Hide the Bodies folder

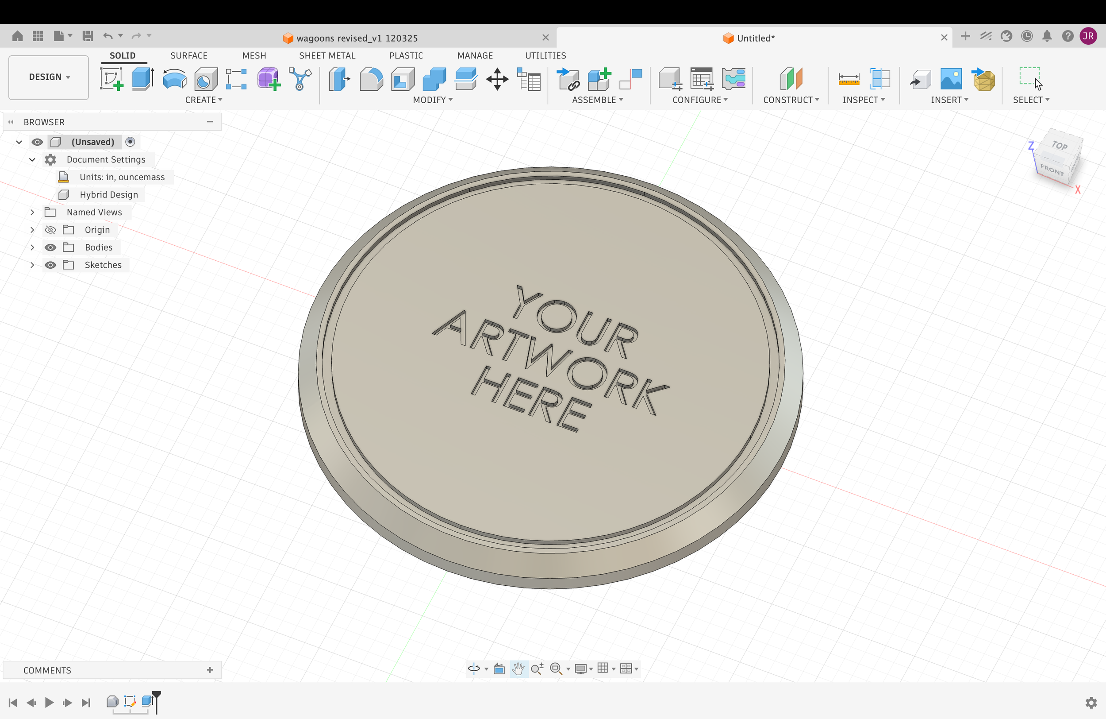pyautogui.click(x=50, y=247)
